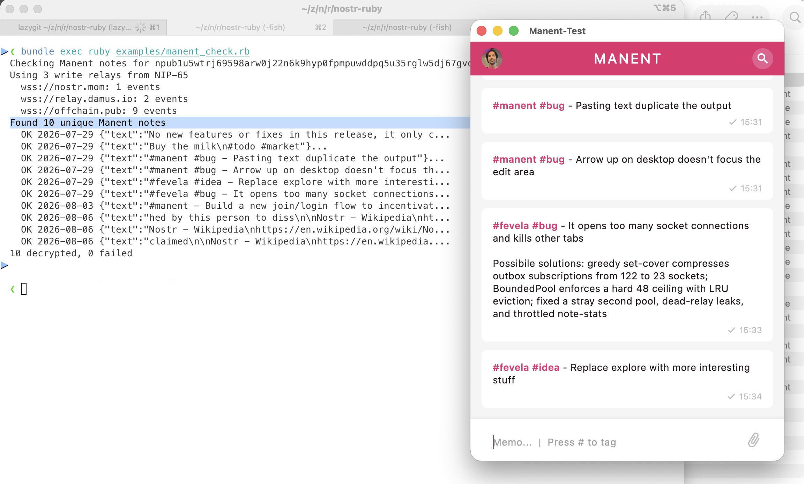Click the terminal line starting 'claimed\n\nNostr'
Screen dimensions: 804x484
(x=235, y=241)
